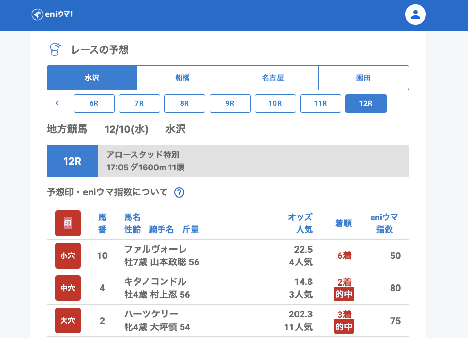Image resolution: width=468 pixels, height=338 pixels.
Task: Switch to the 名古屋 racecourse tab
Action: tap(273, 78)
